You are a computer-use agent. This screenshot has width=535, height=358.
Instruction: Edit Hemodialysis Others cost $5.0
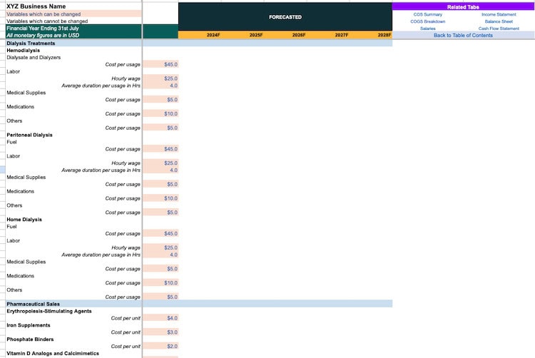pos(160,128)
